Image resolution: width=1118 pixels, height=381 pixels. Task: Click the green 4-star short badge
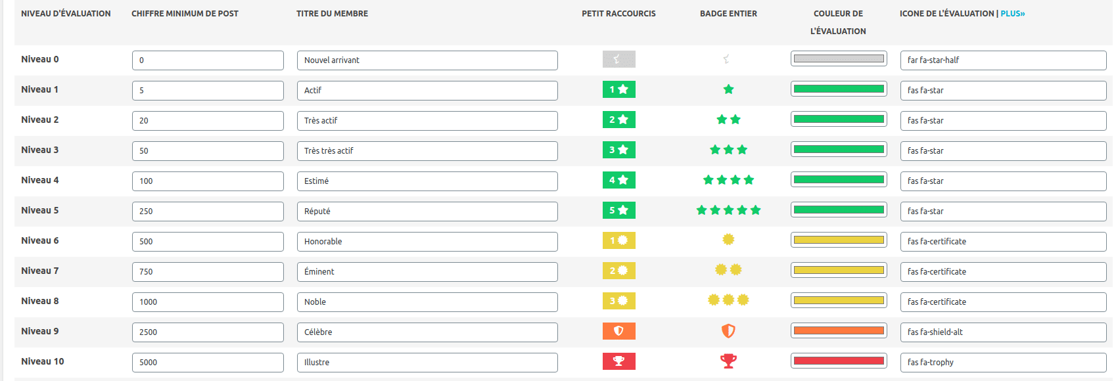coord(618,180)
